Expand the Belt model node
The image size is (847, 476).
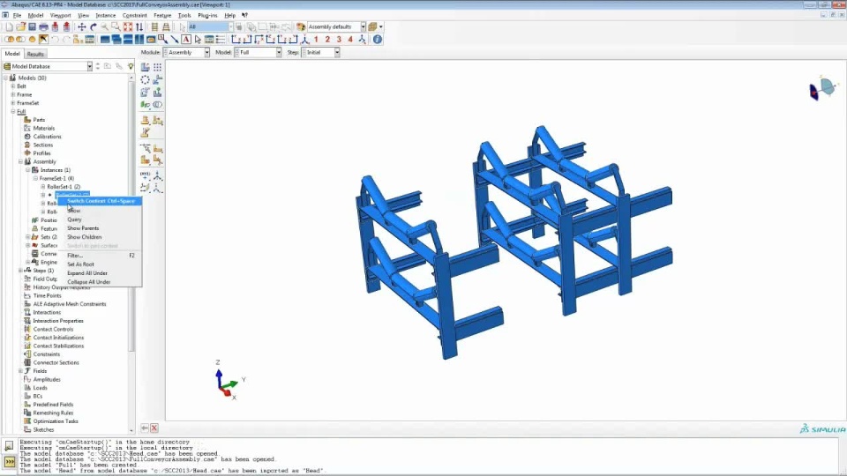click(13, 86)
